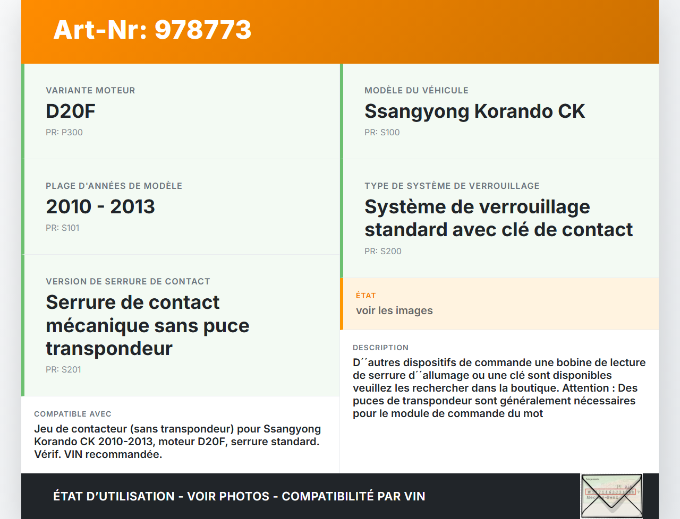Viewport: 680px width, 519px height.
Task: Click the code "PR: P300"
Action: 64,132
